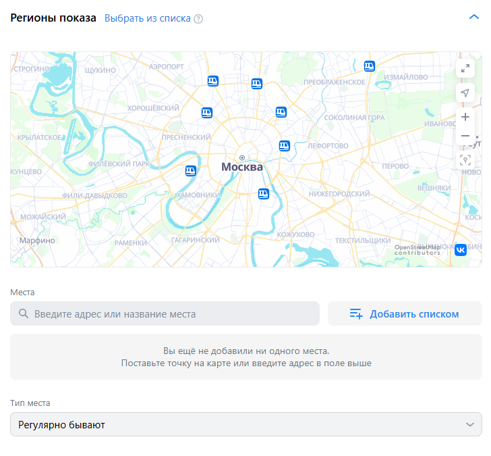Click the Москва city label on the map
491x456 pixels.
(x=242, y=167)
